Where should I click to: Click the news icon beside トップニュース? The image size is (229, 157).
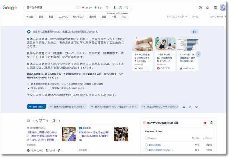click(28, 121)
